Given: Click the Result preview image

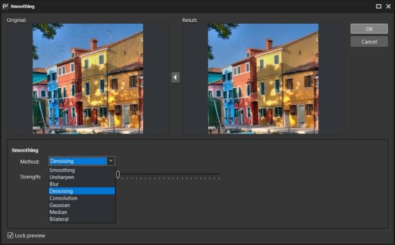Looking at the screenshot, I should click(x=263, y=79).
